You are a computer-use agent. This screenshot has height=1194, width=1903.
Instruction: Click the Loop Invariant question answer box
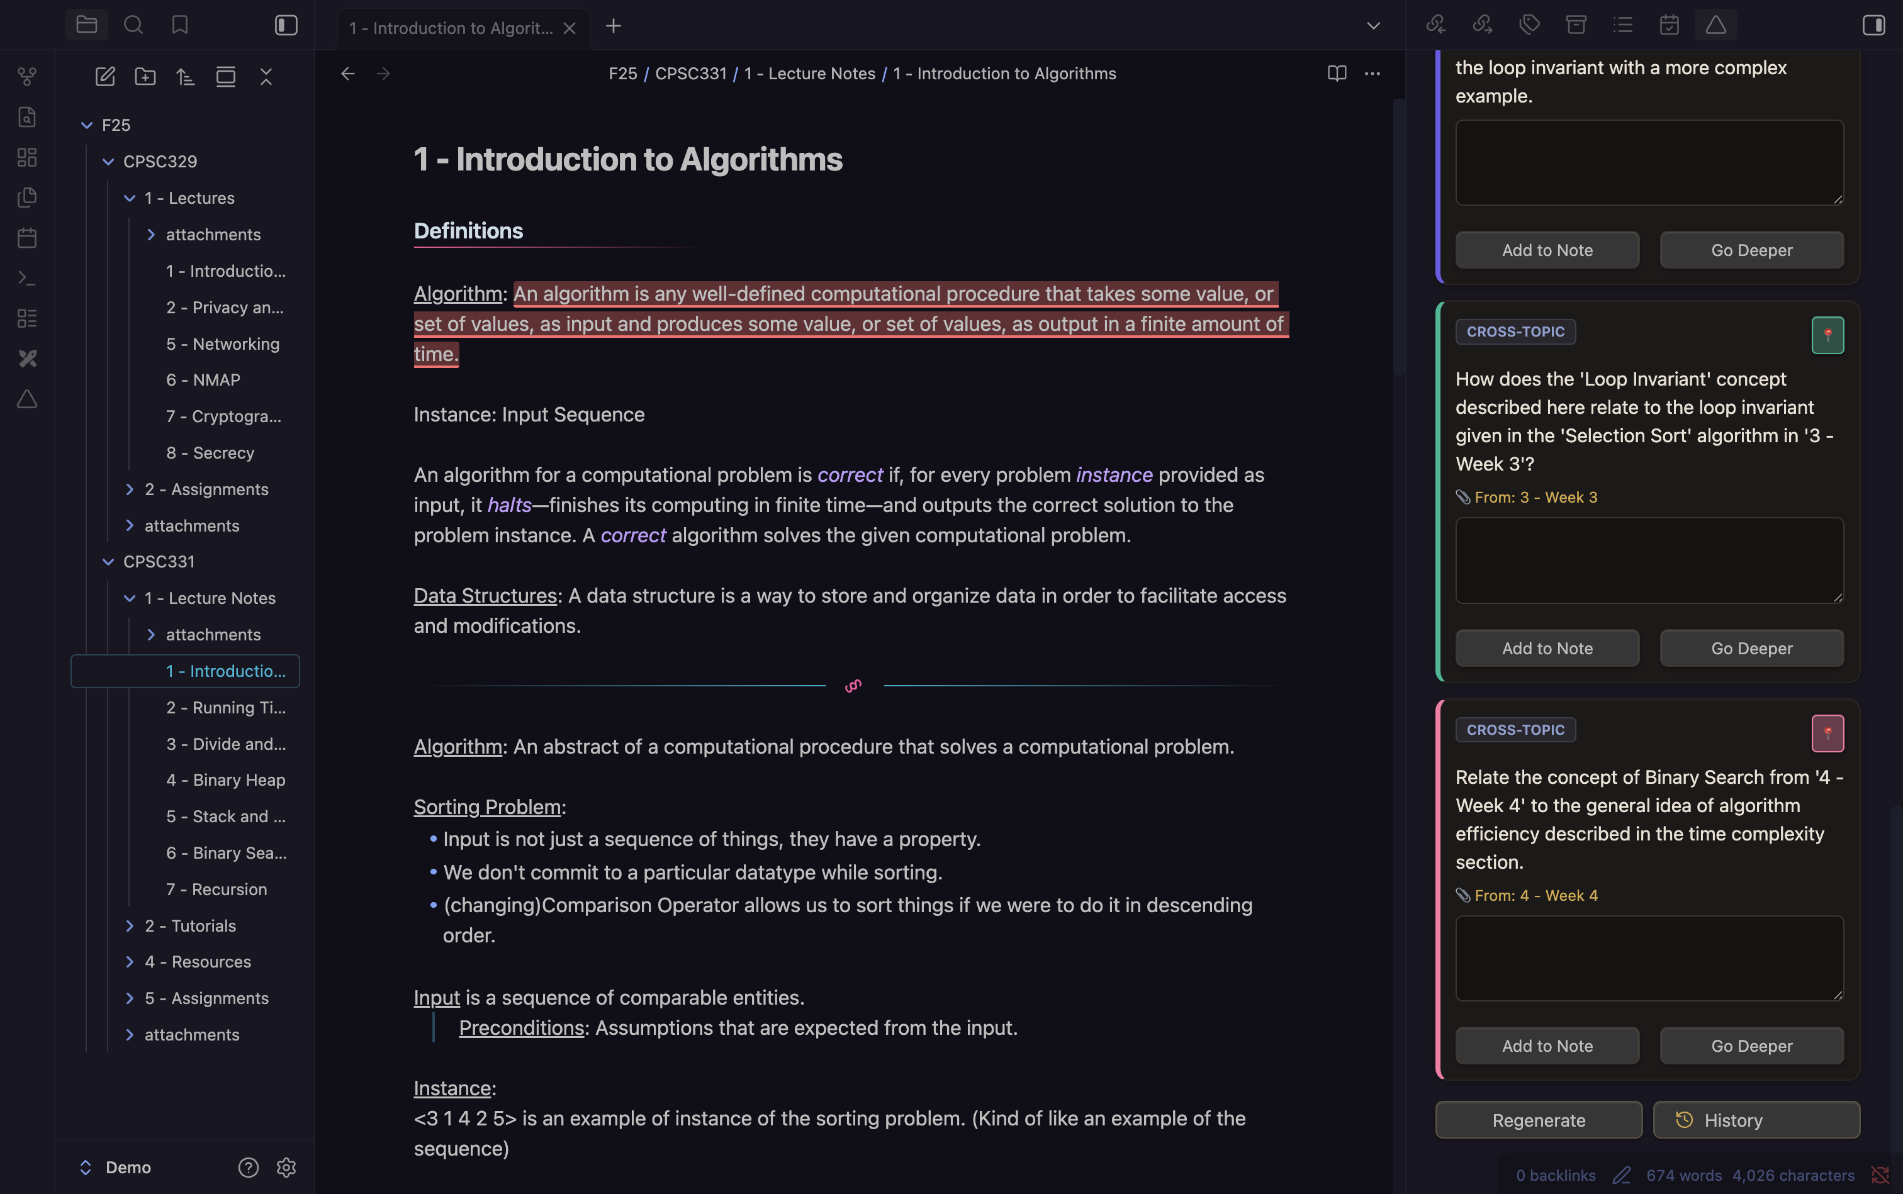click(1649, 561)
